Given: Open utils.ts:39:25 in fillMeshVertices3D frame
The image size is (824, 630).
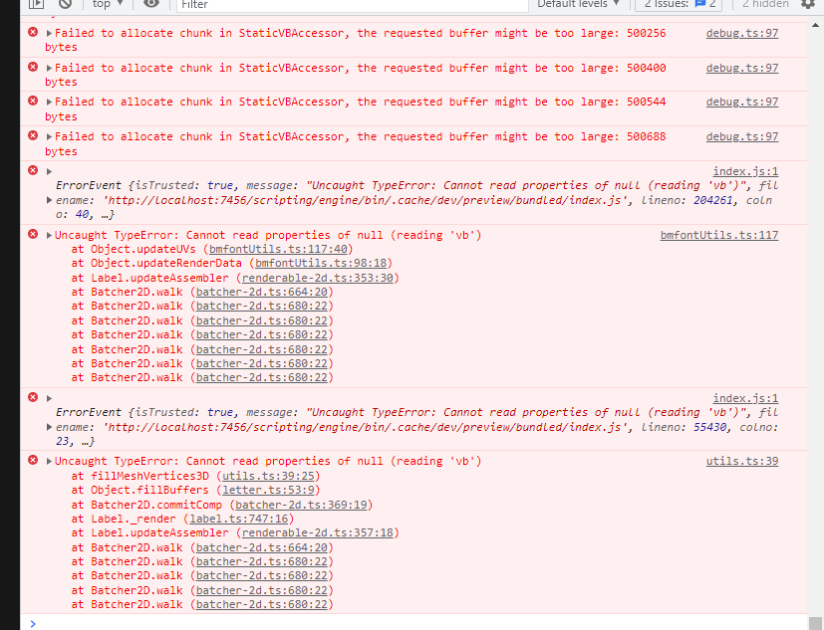Looking at the screenshot, I should (268, 476).
